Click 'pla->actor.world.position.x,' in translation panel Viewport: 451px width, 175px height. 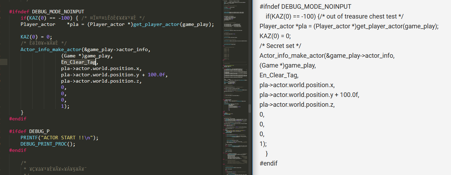click(297, 85)
